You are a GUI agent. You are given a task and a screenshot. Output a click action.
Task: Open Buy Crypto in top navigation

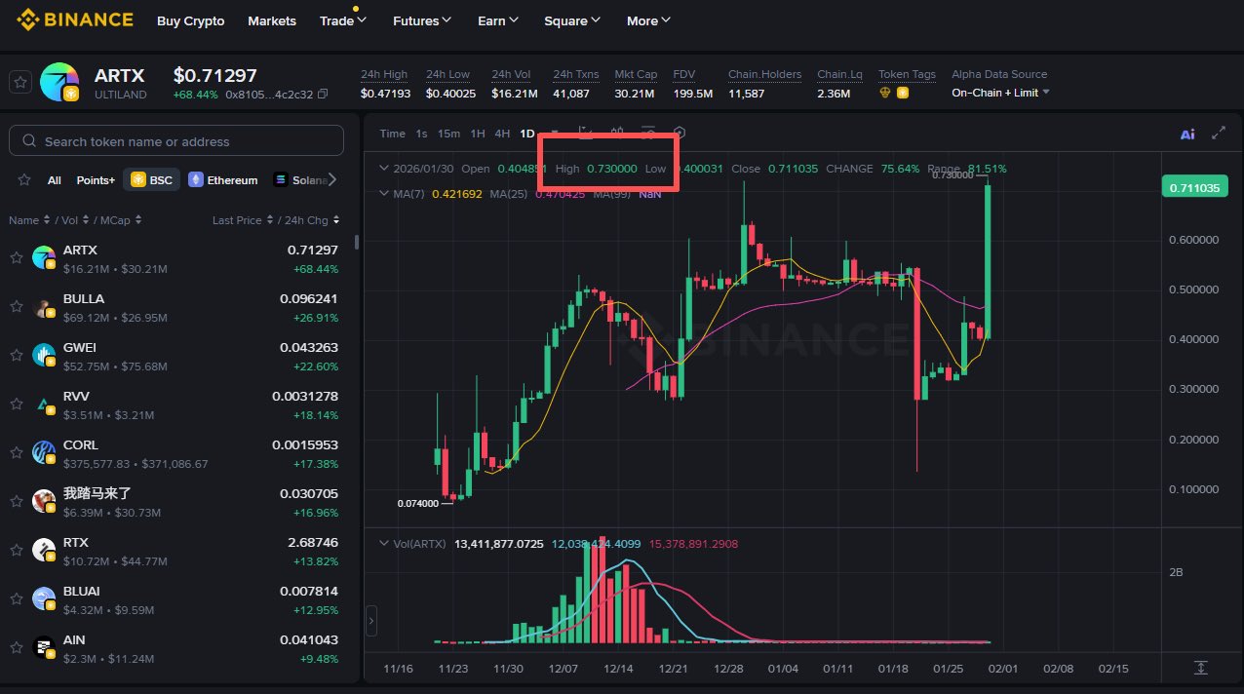click(190, 20)
